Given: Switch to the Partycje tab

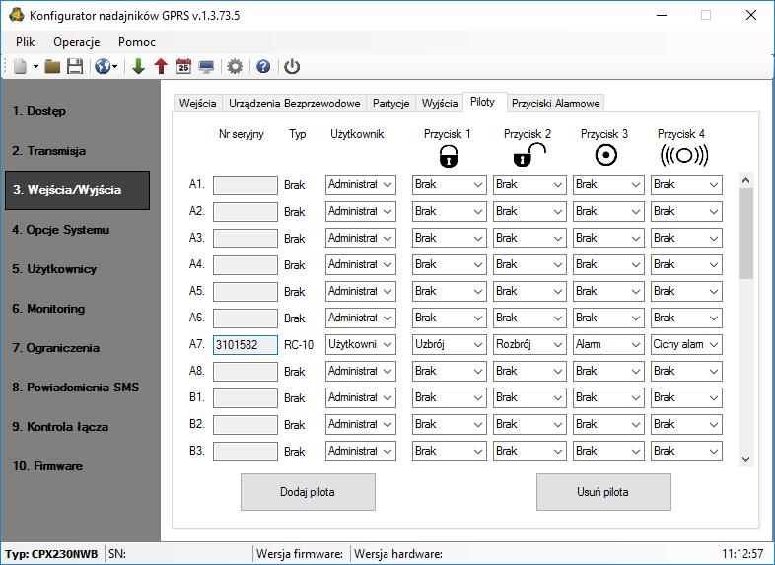Looking at the screenshot, I should [391, 104].
